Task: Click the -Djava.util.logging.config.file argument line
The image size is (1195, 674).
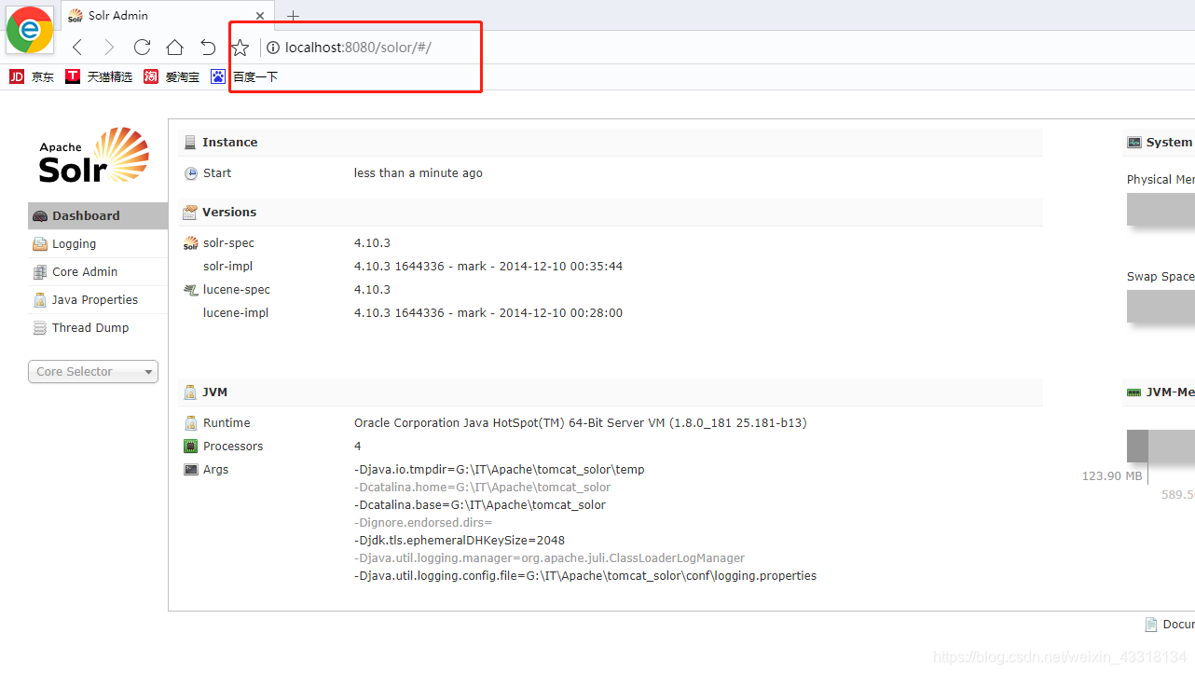Action: tap(585, 576)
